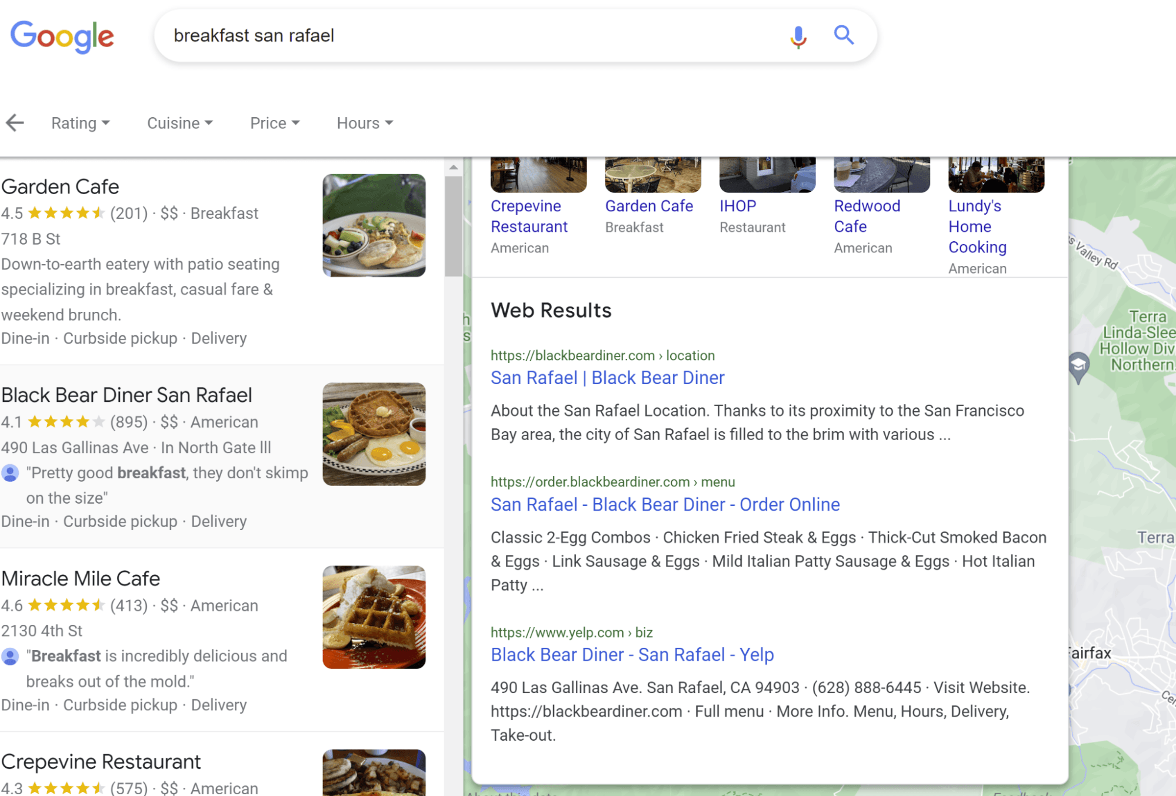Screen dimensions: 1176x796
Task: Click the Black Bear Diner waffle photo
Action: (374, 434)
